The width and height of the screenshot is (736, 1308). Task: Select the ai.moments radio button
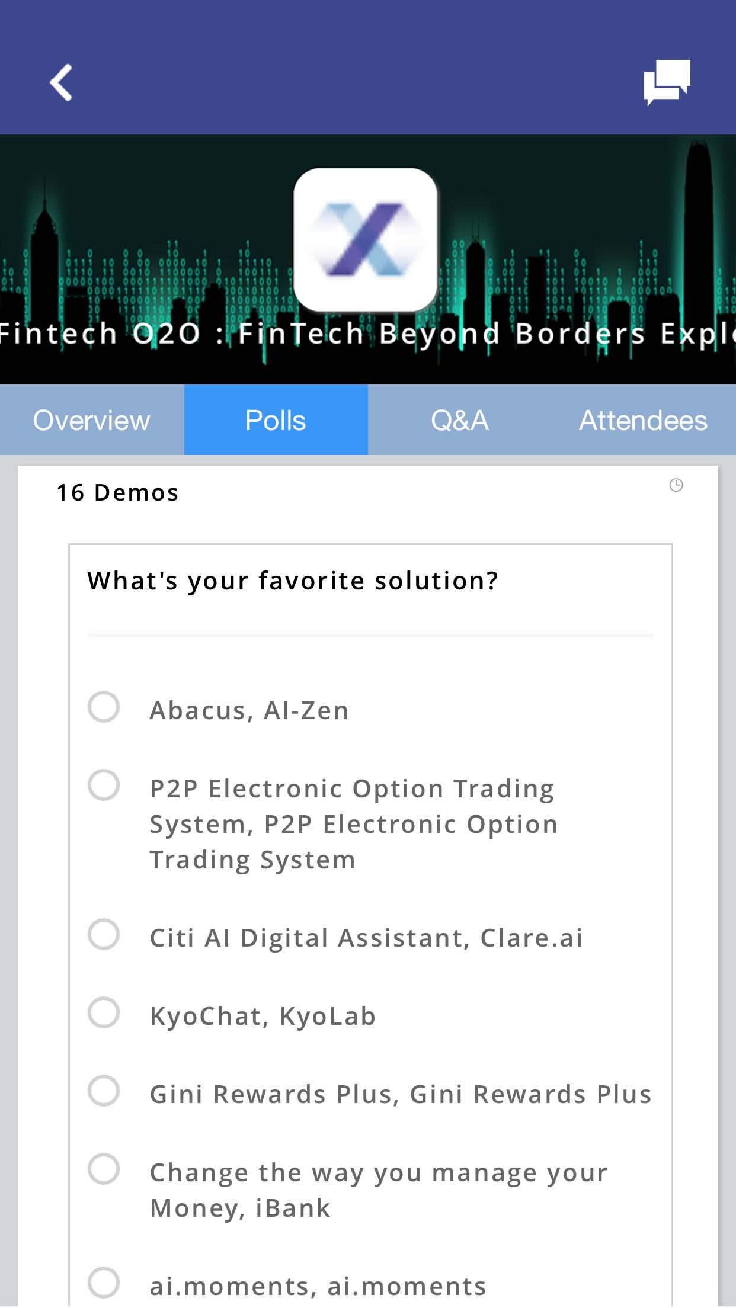(104, 1283)
